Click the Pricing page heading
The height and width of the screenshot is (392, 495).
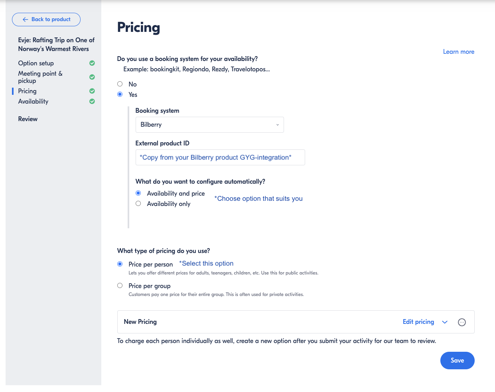(139, 27)
